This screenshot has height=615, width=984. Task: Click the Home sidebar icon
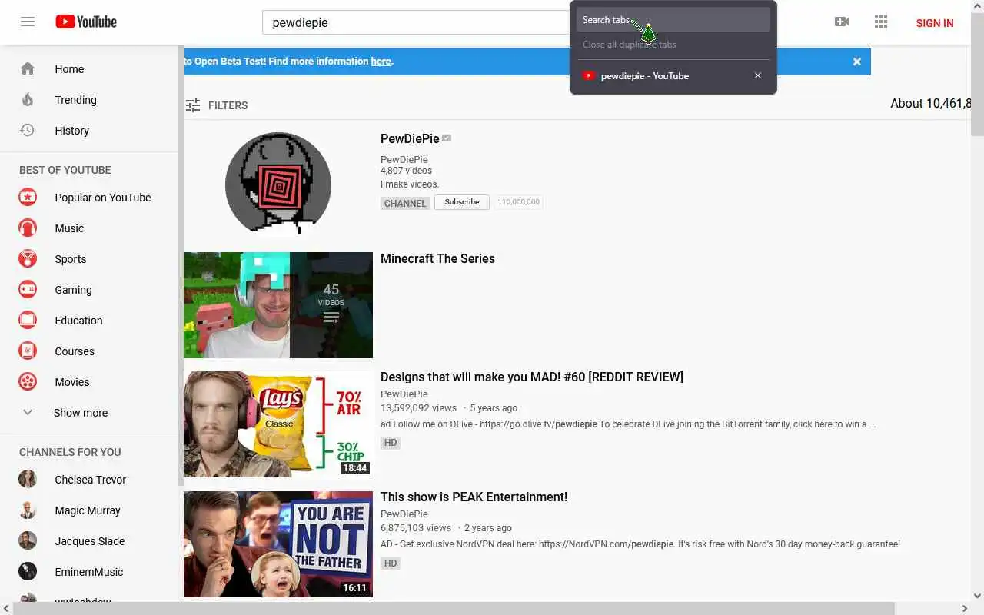[x=28, y=68]
